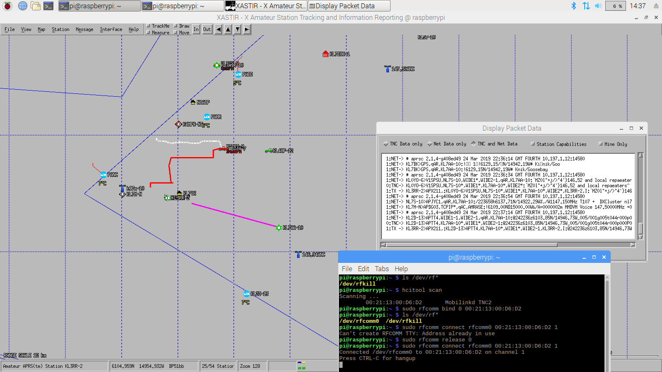Pan the map left with the left arrow icon
The height and width of the screenshot is (372, 662).
point(218,29)
